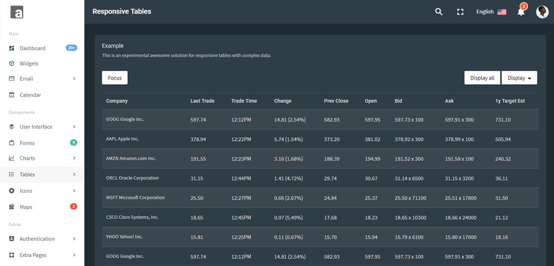This screenshot has height=266, width=554.
Task: Open the Display dropdown button
Action: click(520, 78)
